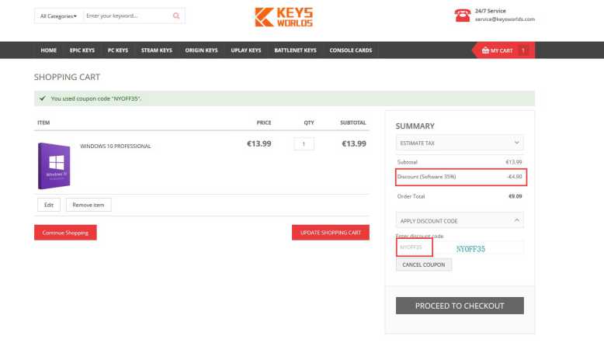The height and width of the screenshot is (342, 604).
Task: Open the All Categories dropdown
Action: [x=58, y=16]
